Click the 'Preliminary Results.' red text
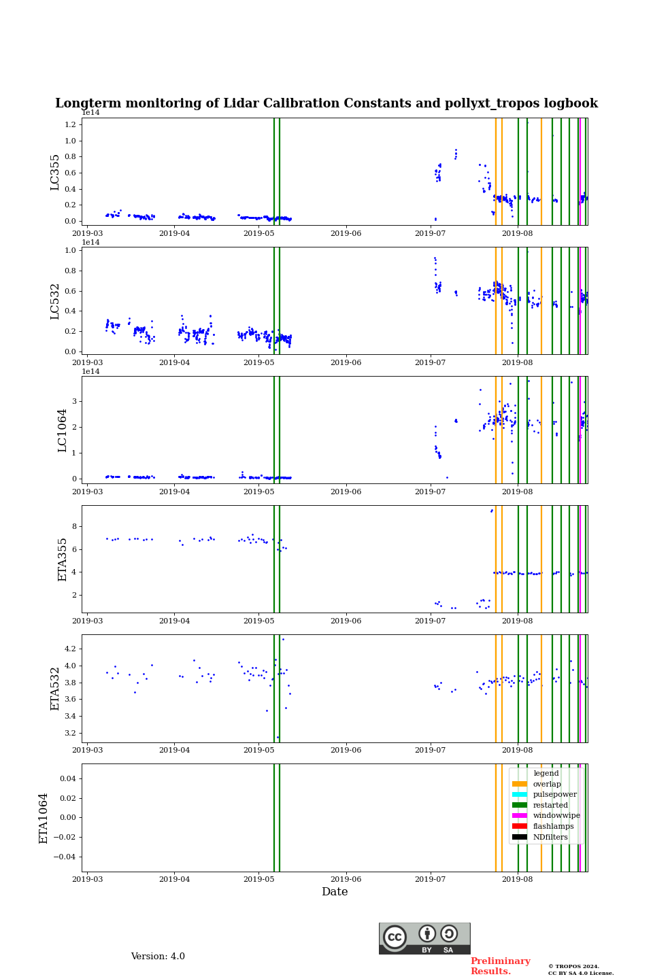The image size is (653, 979). coord(500,966)
